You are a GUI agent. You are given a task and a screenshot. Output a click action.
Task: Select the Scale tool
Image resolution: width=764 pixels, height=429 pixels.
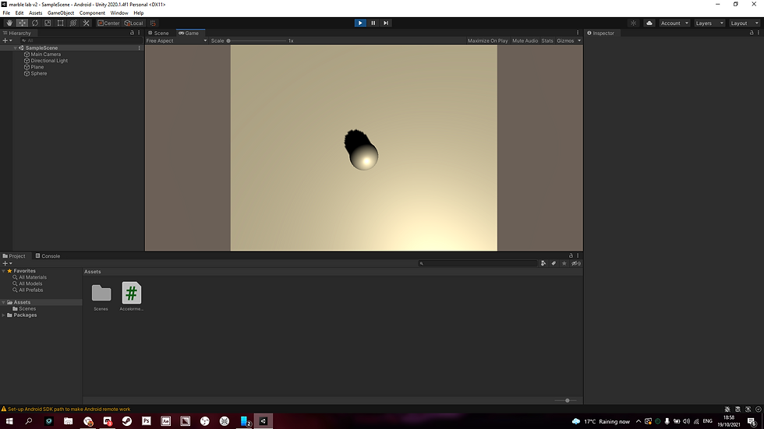tap(48, 23)
